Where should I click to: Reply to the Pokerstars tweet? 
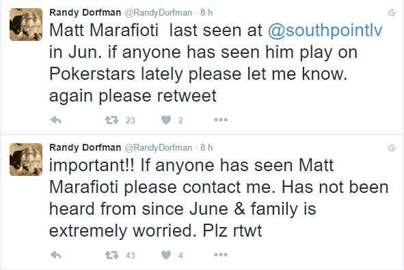click(55, 120)
